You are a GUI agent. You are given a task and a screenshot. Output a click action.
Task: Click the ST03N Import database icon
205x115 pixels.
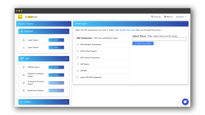click(x=24, y=67)
